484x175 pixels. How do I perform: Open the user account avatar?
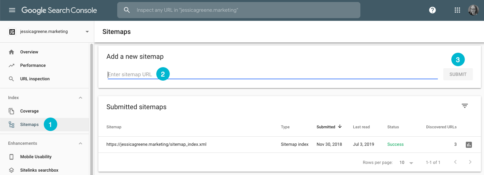pyautogui.click(x=473, y=10)
